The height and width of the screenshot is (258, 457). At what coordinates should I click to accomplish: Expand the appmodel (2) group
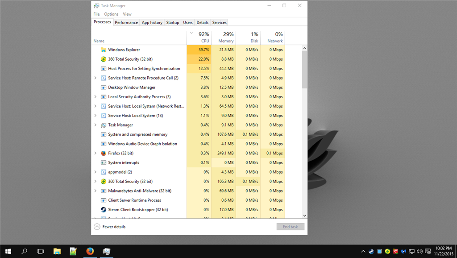point(96,172)
